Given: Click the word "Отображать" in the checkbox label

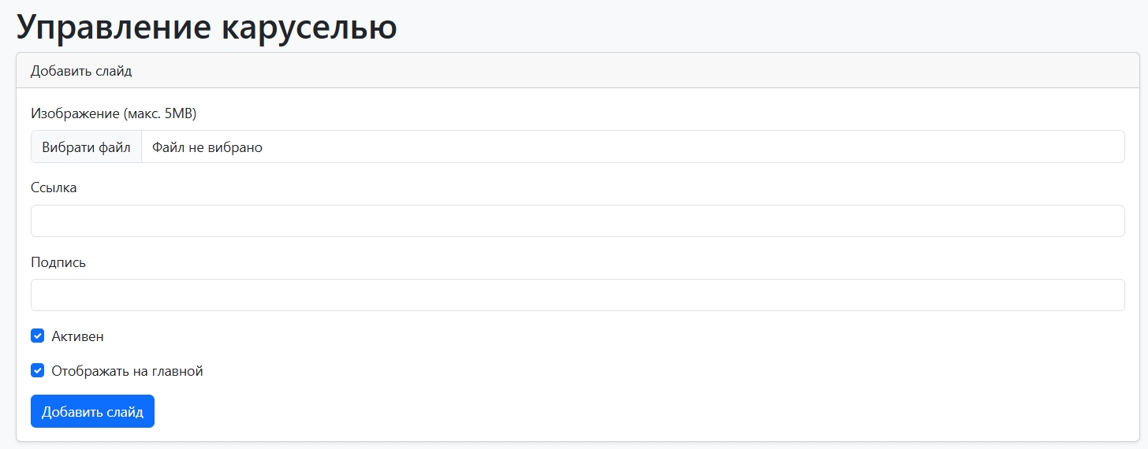Looking at the screenshot, I should [x=90, y=371].
